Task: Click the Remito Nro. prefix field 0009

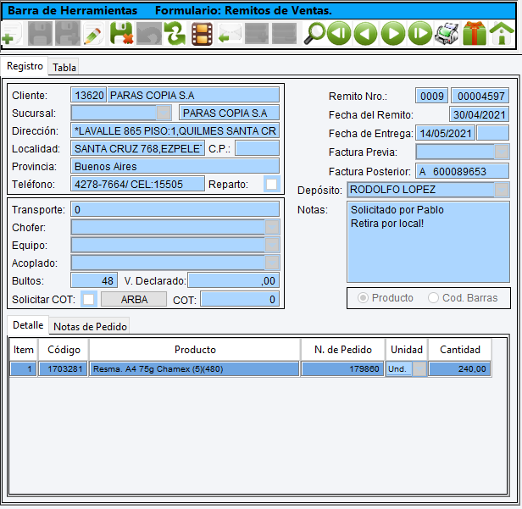Action: [x=432, y=97]
